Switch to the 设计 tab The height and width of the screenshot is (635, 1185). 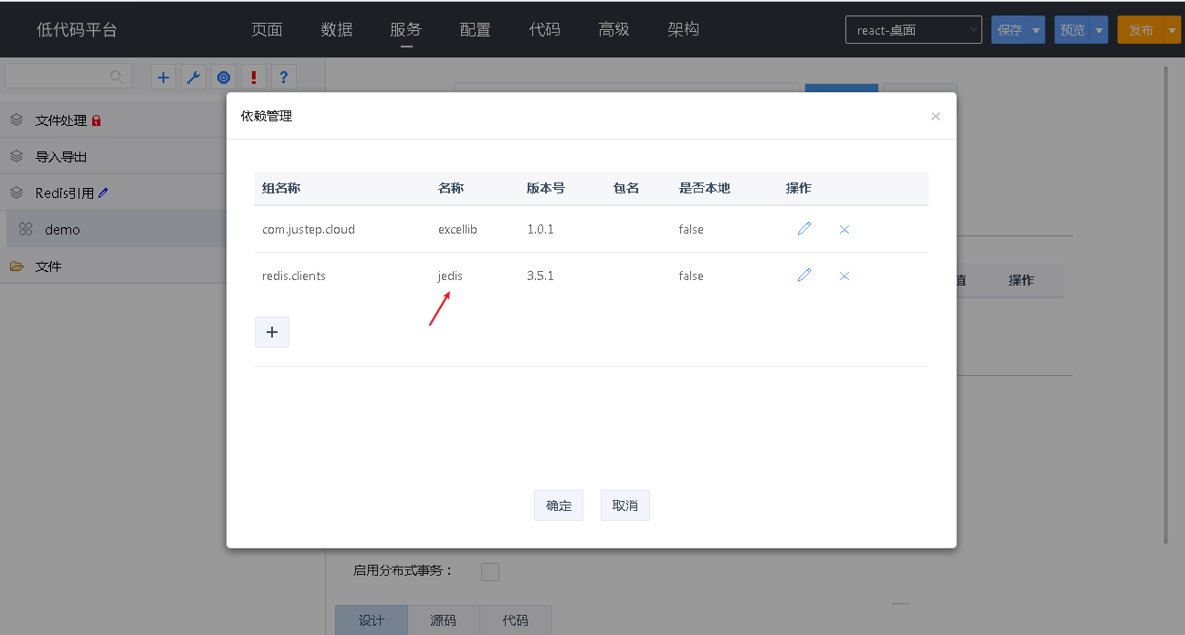coord(372,620)
